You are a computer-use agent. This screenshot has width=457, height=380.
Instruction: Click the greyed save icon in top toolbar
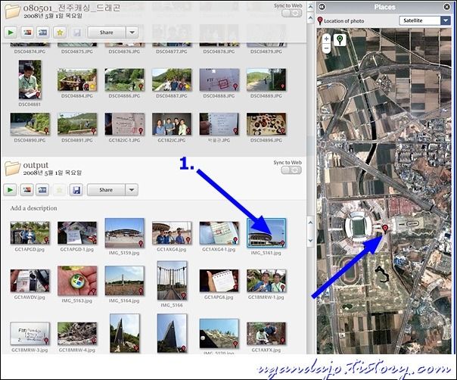(76, 33)
